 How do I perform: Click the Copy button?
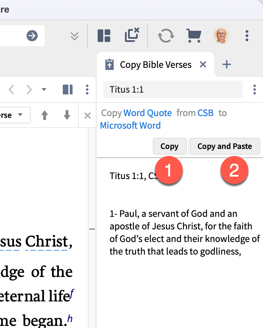click(170, 146)
